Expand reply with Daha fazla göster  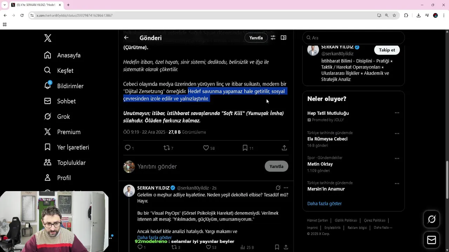pyautogui.click(x=154, y=238)
